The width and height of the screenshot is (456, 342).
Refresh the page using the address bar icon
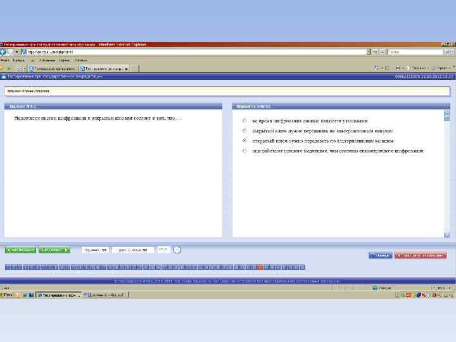(x=376, y=52)
